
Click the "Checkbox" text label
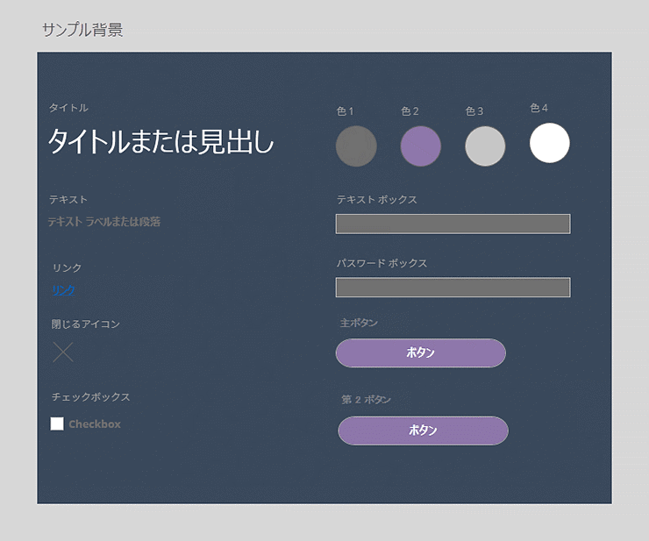tap(95, 424)
